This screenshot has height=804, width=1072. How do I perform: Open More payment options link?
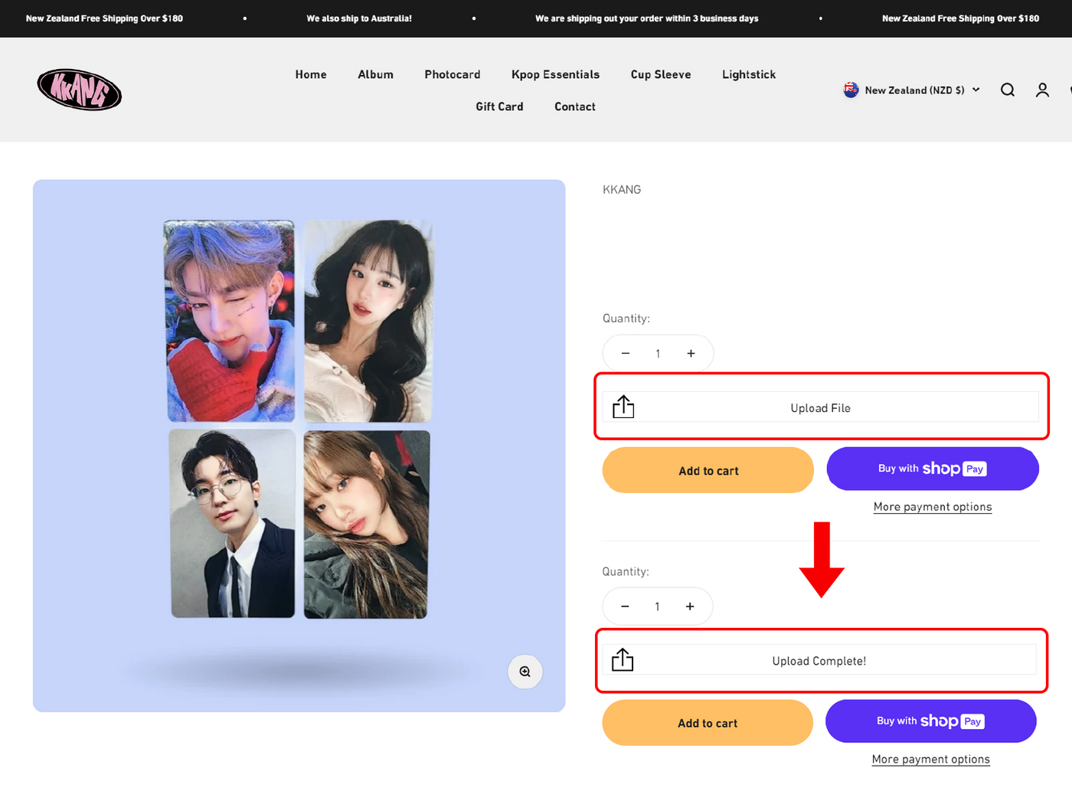(x=932, y=506)
